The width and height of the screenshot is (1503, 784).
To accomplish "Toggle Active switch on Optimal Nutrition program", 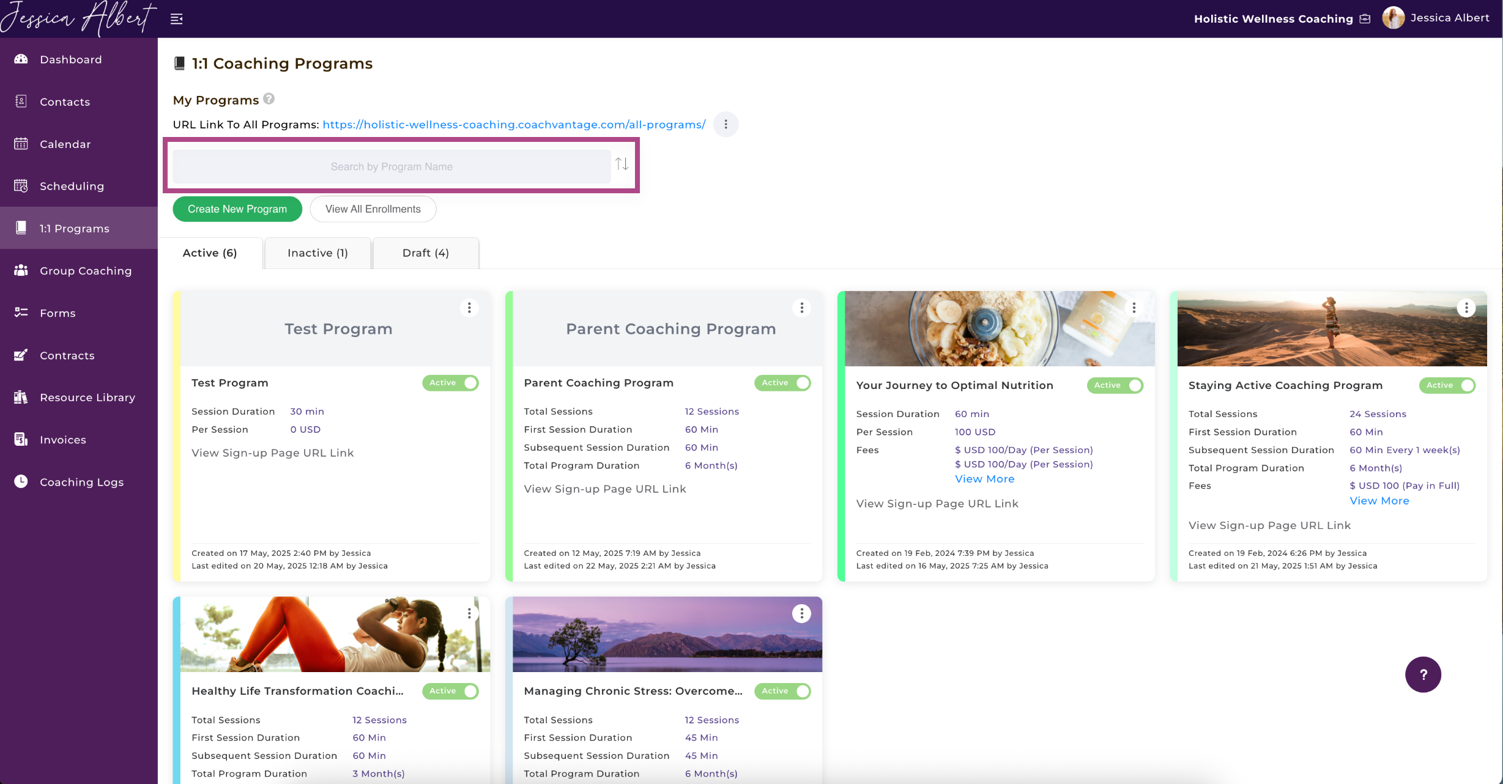I will (1115, 385).
